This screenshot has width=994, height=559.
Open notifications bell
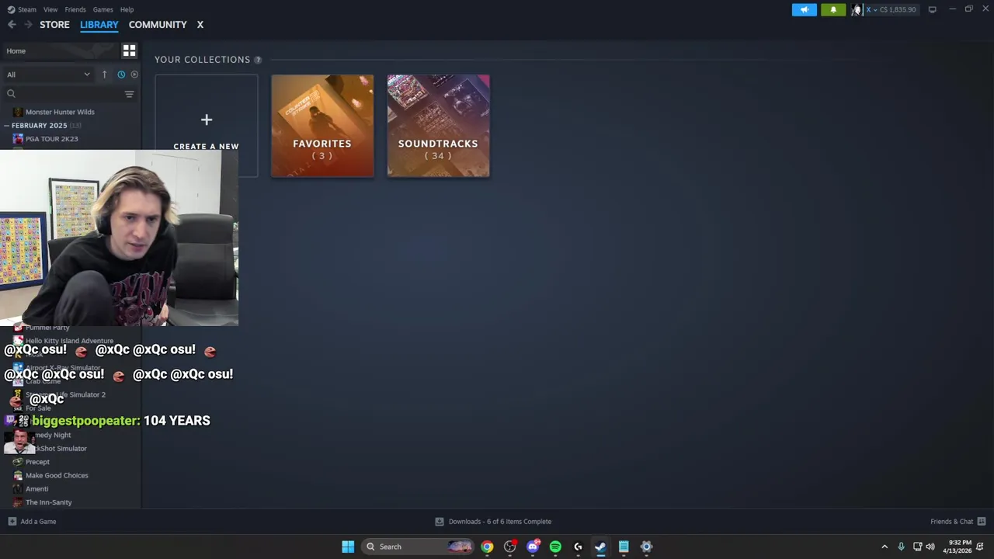(x=833, y=9)
